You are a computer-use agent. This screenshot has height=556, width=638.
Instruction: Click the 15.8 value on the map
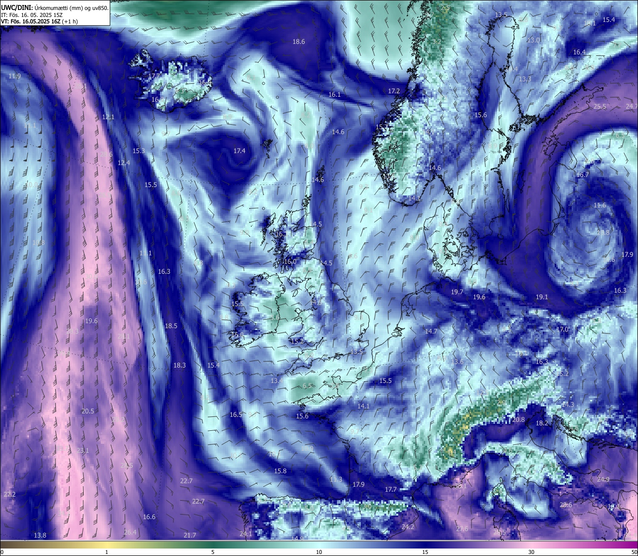point(281,471)
